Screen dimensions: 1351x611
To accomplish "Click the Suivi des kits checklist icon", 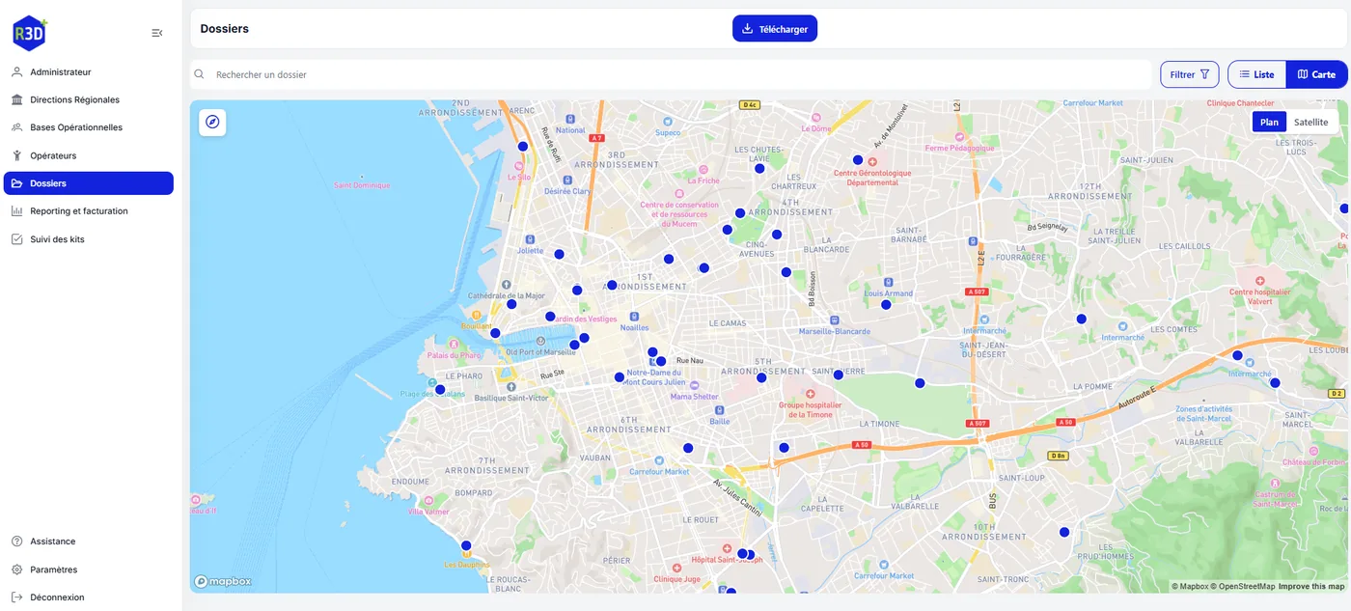I will point(17,239).
